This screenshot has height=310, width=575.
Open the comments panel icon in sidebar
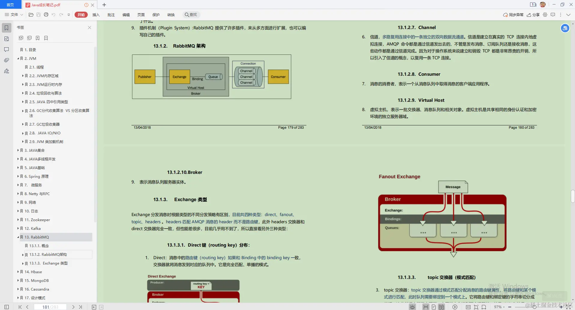click(7, 49)
